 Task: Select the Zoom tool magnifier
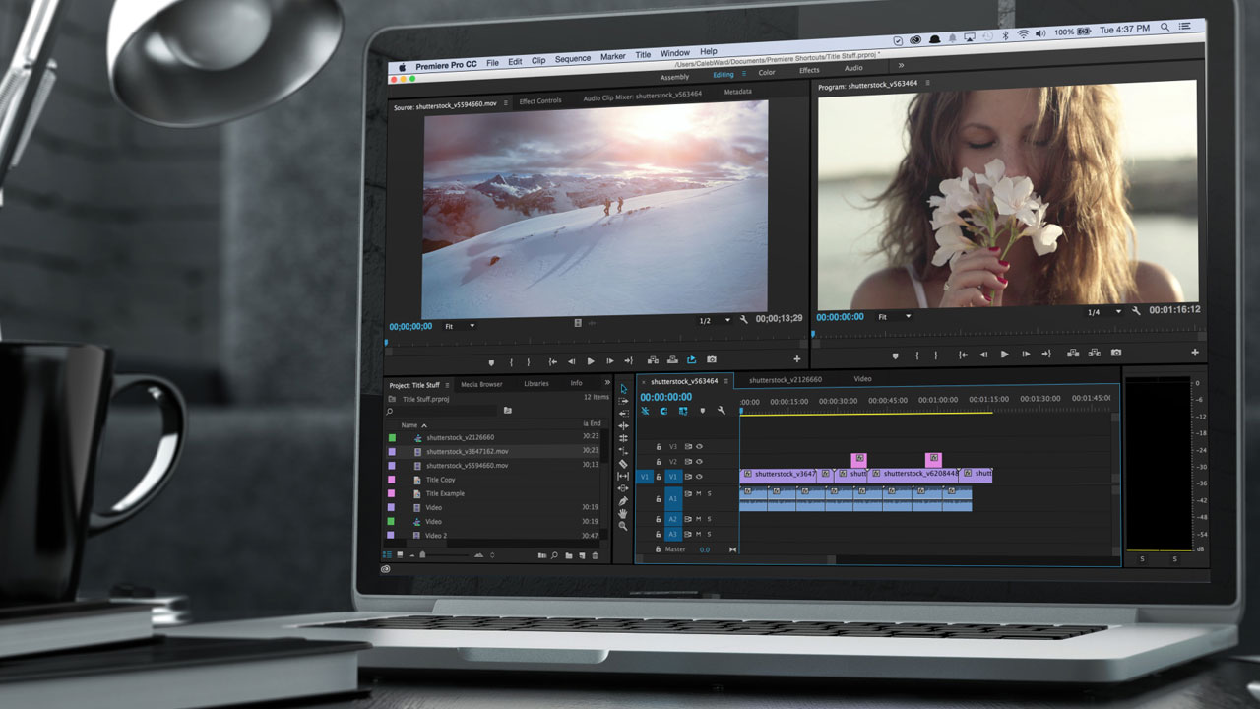623,527
